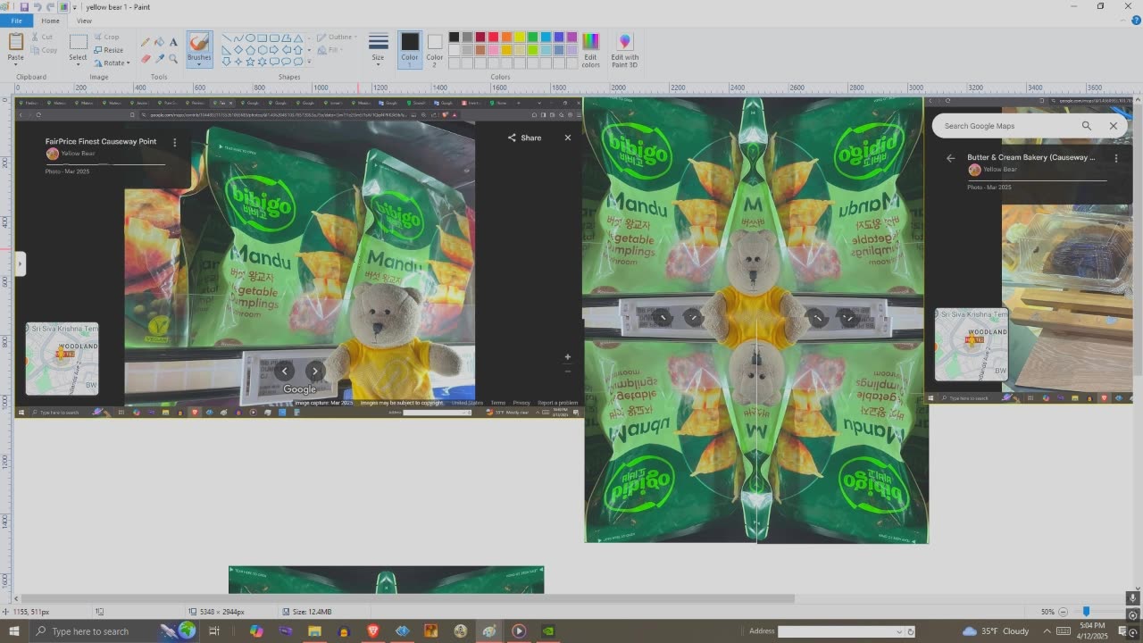Click the Crop button
Screen dimensions: 1143x643
click(106, 38)
